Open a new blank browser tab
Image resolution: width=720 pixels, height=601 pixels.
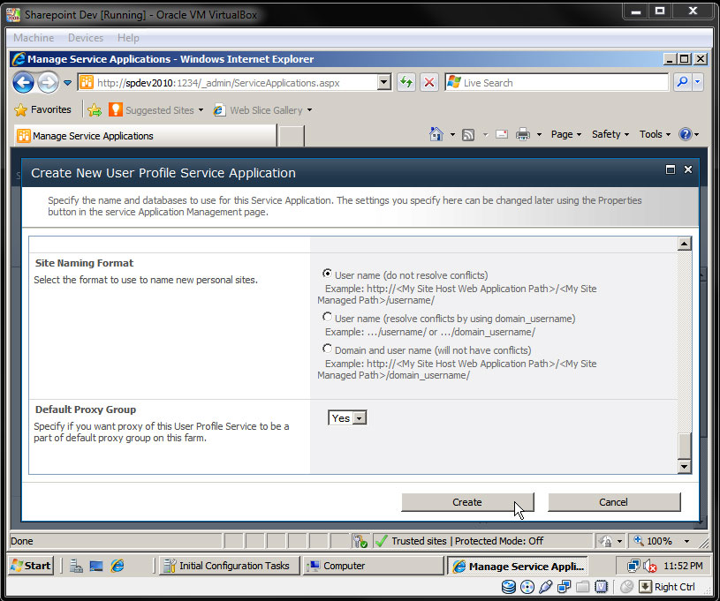point(292,136)
